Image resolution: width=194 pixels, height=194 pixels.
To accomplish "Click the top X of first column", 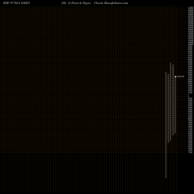I will click(166, 73).
